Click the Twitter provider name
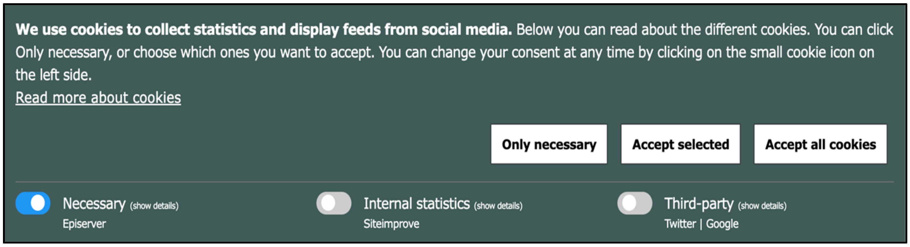Screen dimensions: 910x247 click(680, 224)
